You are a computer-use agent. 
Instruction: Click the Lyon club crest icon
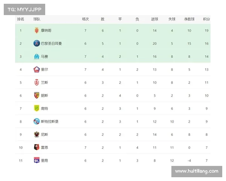coord(37,160)
